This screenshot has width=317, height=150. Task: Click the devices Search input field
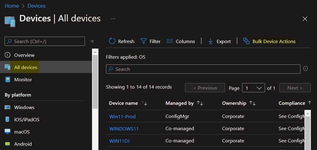tap(203, 69)
